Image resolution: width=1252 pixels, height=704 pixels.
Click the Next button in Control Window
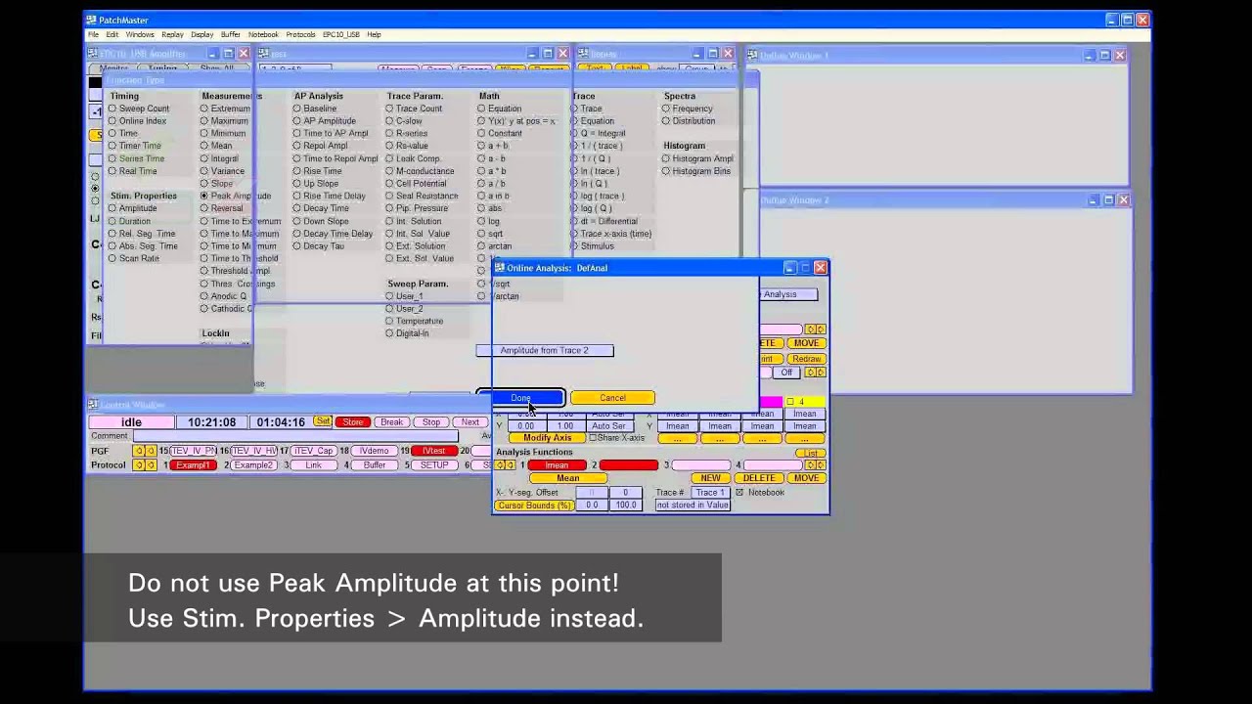(470, 422)
